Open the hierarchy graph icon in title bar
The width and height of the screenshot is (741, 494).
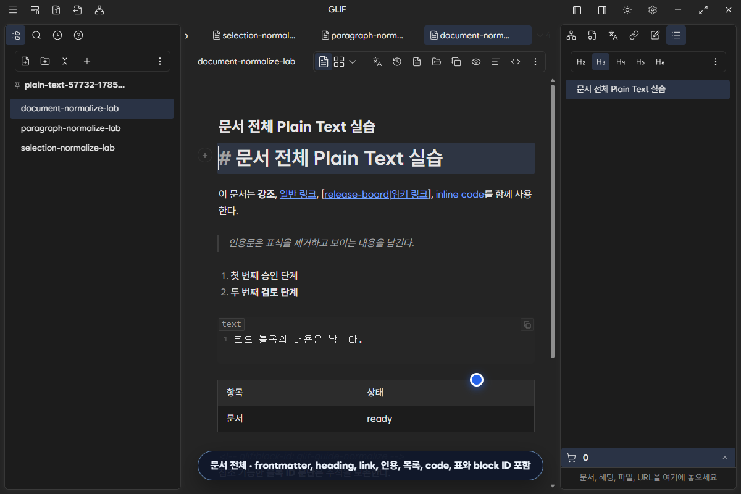[99, 10]
